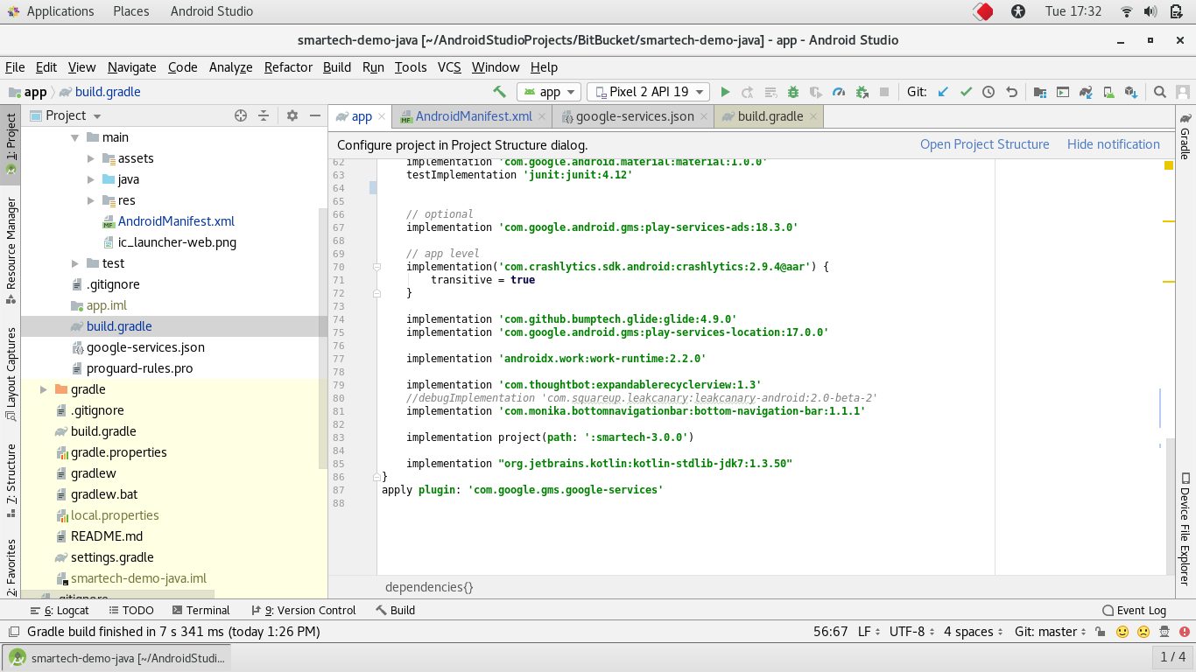Open the app run configuration dropdown
Screen dimensions: 1196x672
pyautogui.click(x=549, y=92)
